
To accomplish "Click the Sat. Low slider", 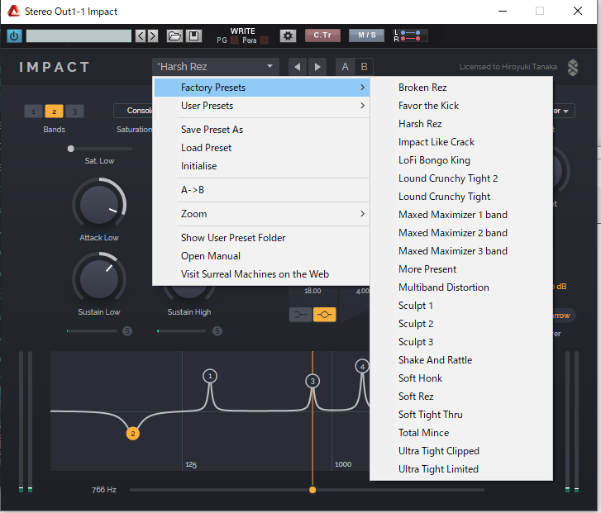I will click(100, 149).
